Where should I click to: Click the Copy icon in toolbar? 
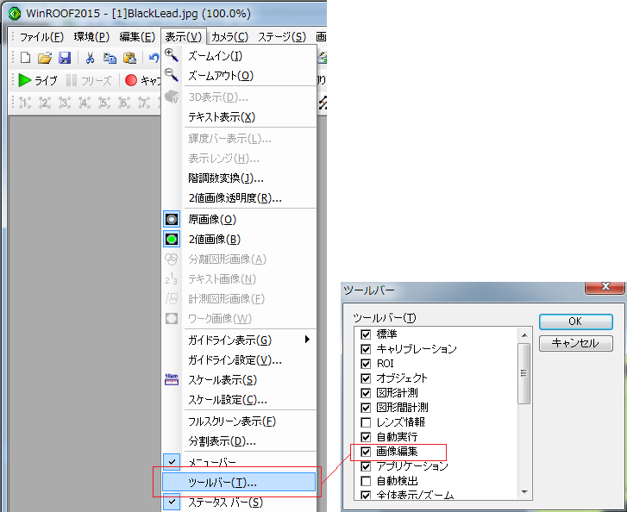[x=110, y=58]
